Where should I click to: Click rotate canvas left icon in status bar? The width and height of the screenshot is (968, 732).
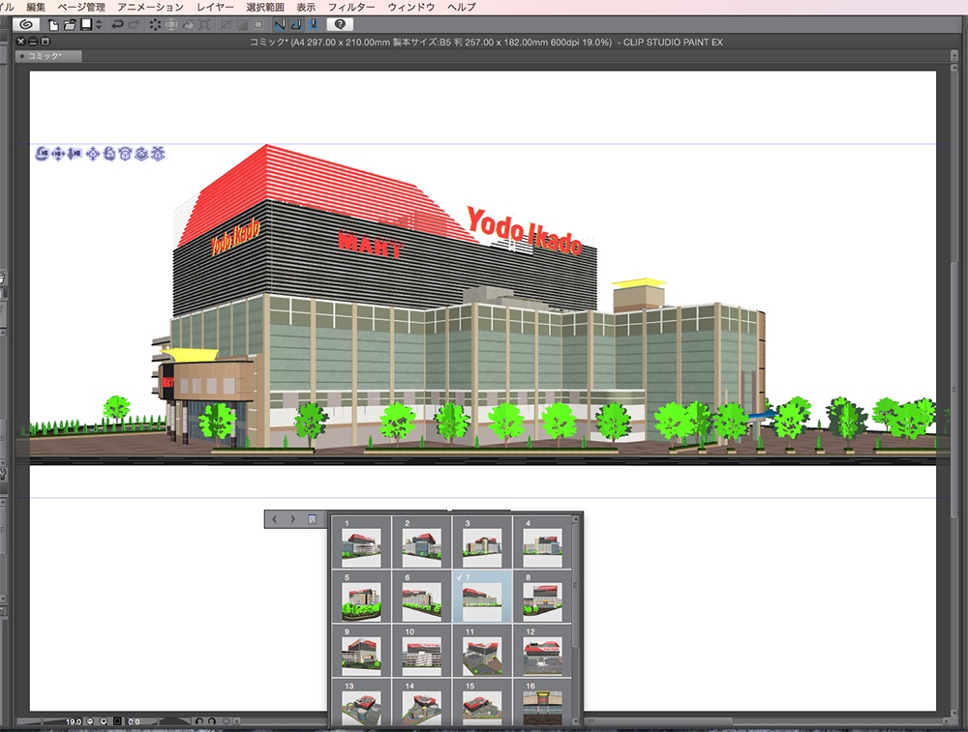(198, 721)
